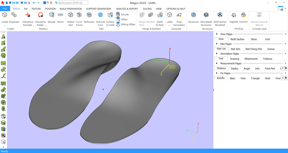Viewport: 288px width, 153px height.
Task: Switch to the Build Preparation ribbon tab
Action: pyautogui.click(x=71, y=9)
